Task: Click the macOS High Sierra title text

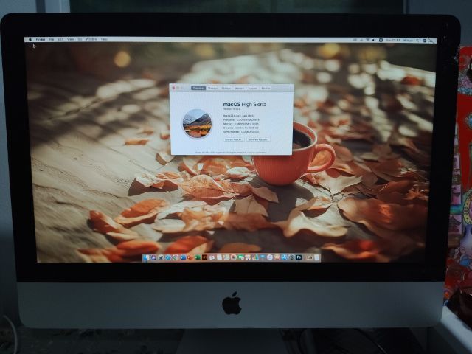Action: click(x=244, y=104)
